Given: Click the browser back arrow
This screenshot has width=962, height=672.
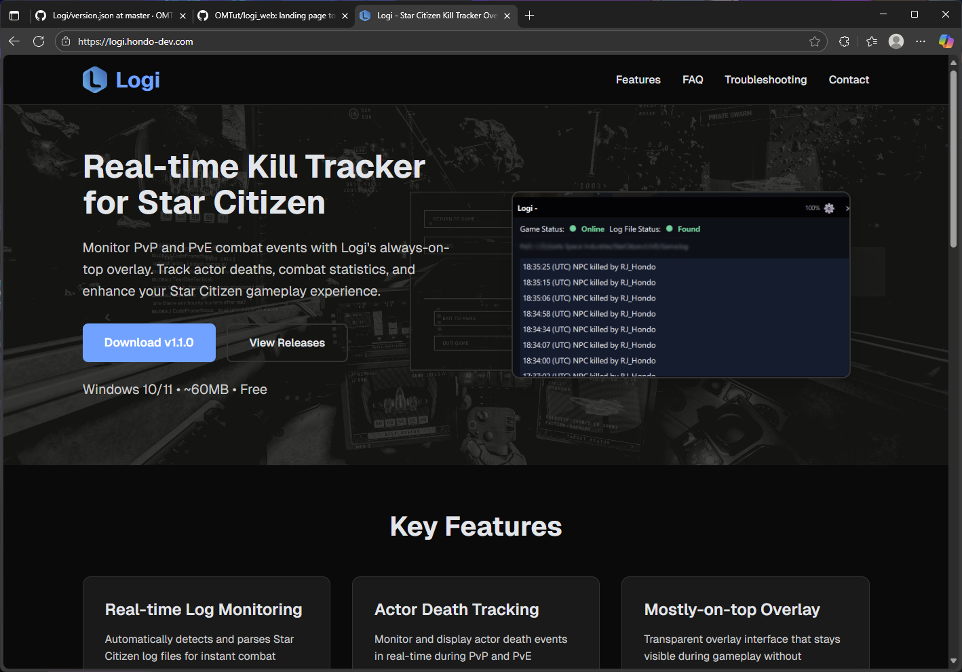Looking at the screenshot, I should coord(14,41).
